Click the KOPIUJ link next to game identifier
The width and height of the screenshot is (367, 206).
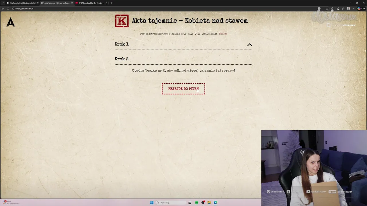pos(223,34)
